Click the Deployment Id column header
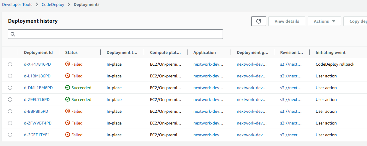 (x=38, y=52)
